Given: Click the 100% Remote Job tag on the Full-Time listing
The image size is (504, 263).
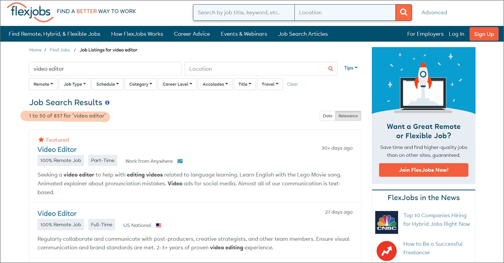Looking at the screenshot, I should tap(60, 225).
